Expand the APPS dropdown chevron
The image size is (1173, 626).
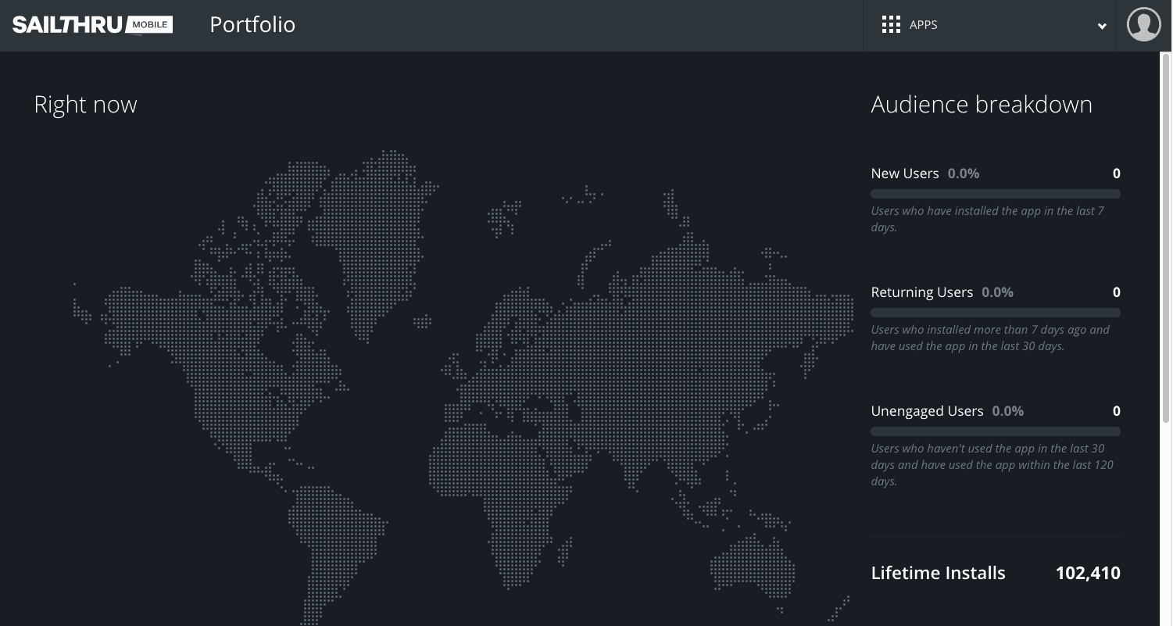1102,26
